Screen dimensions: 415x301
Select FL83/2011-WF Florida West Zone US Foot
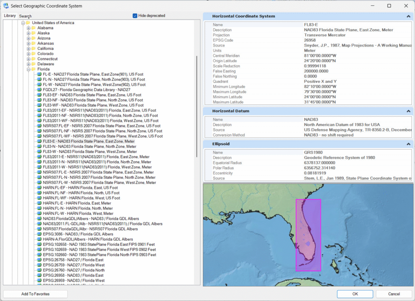coord(101,121)
